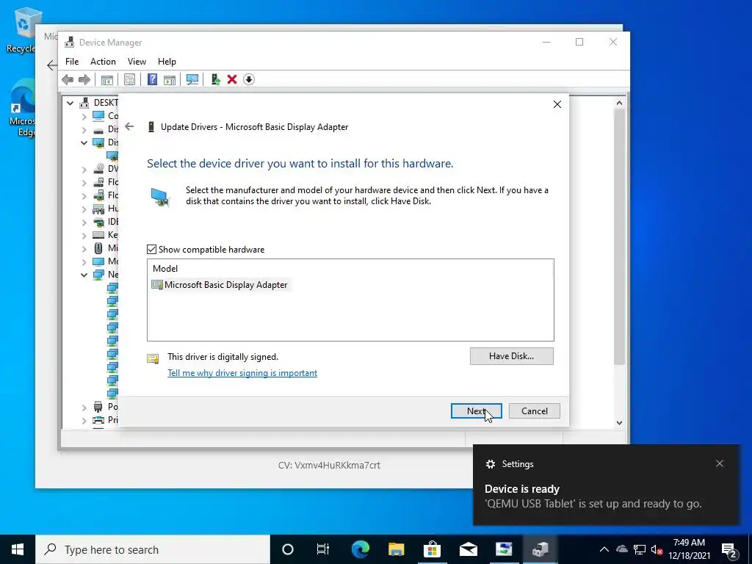Viewport: 752px width, 564px height.
Task: Select the Print queues printer icon
Action: coord(98,420)
